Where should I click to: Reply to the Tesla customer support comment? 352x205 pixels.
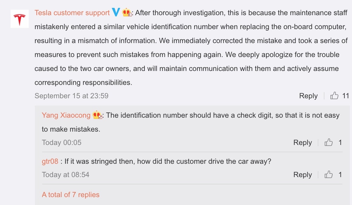click(308, 96)
